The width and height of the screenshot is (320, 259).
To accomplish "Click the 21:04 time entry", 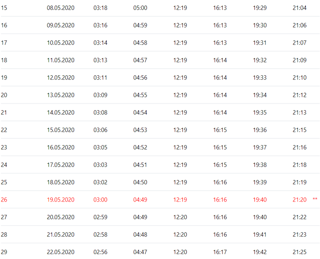I will pyautogui.click(x=299, y=8).
